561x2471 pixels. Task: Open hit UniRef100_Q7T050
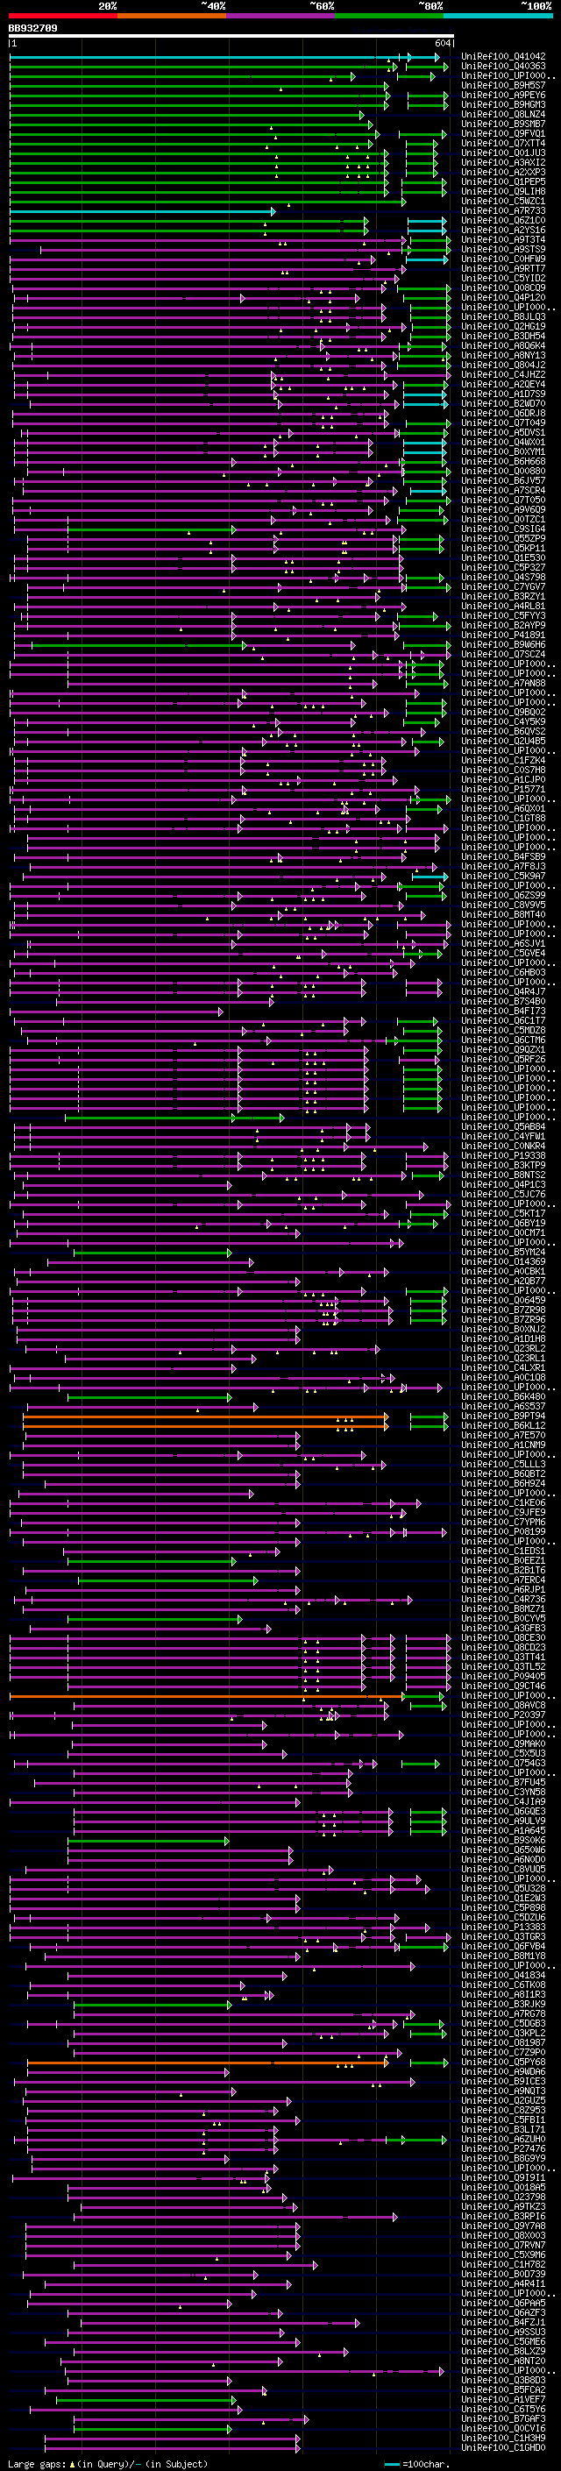[503, 500]
